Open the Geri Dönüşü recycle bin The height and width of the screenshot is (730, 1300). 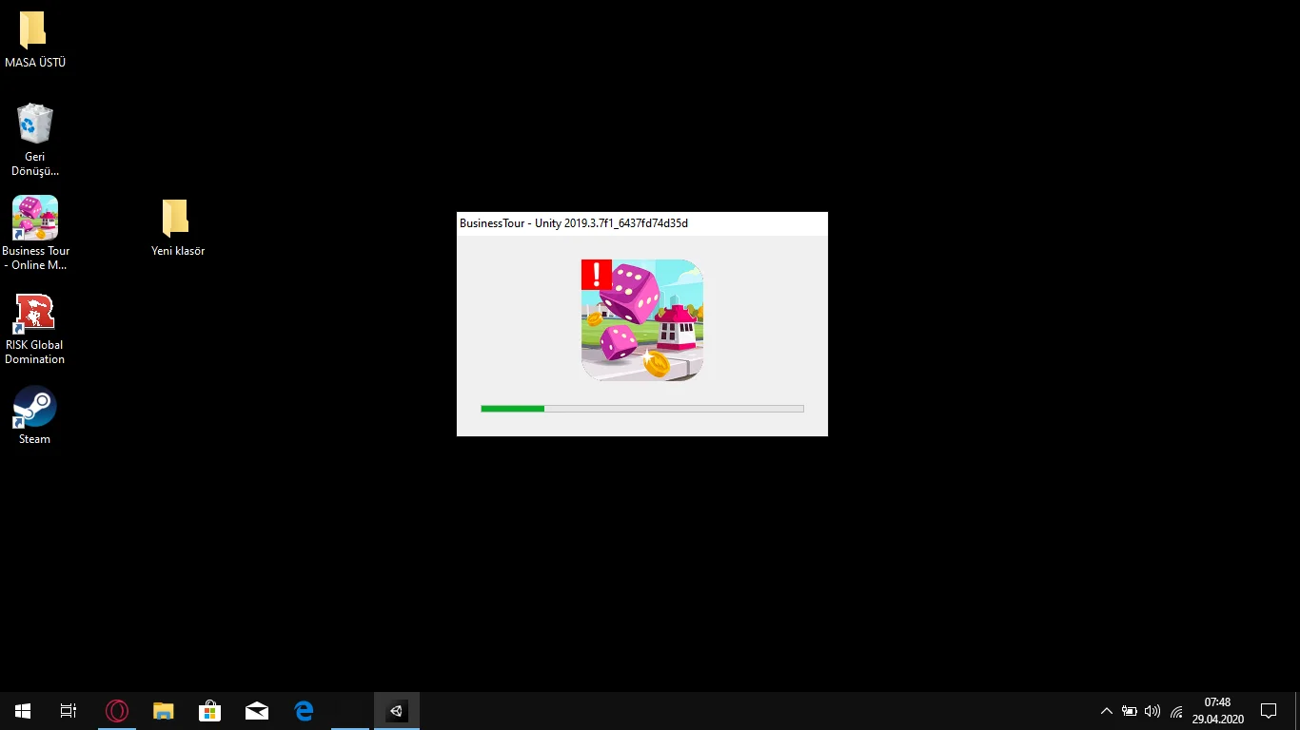tap(35, 141)
